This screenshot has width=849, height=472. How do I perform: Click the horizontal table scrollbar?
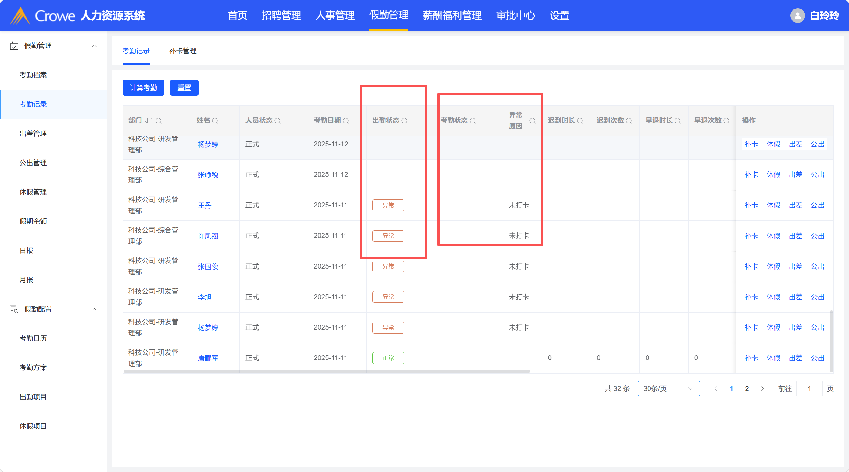(x=326, y=371)
